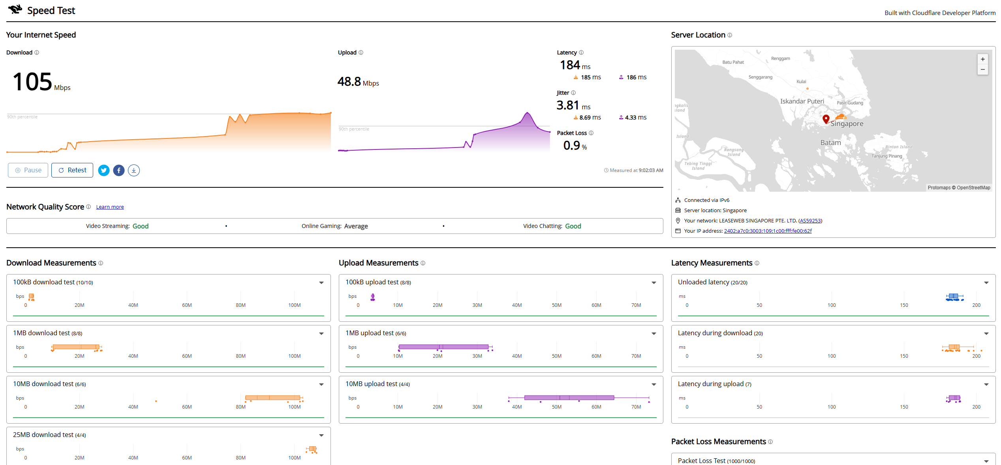1001x465 pixels.
Task: Click the Cloudflare Speed Test logo
Action: coord(15,9)
